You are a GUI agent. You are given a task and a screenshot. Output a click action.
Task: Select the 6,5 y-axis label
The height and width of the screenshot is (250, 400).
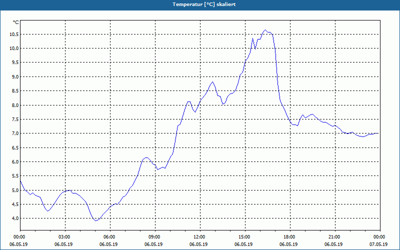tap(15, 147)
